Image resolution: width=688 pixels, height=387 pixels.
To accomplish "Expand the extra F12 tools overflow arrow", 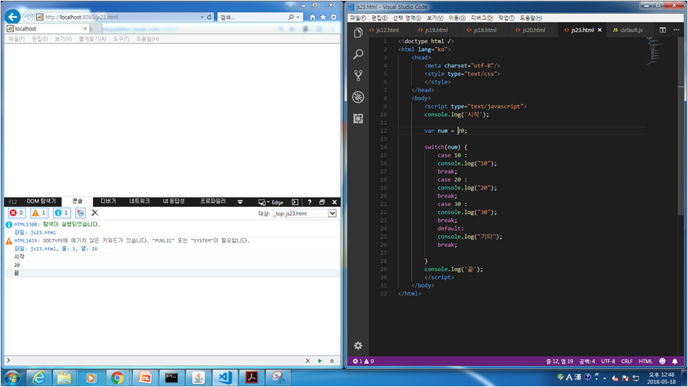I will 240,202.
